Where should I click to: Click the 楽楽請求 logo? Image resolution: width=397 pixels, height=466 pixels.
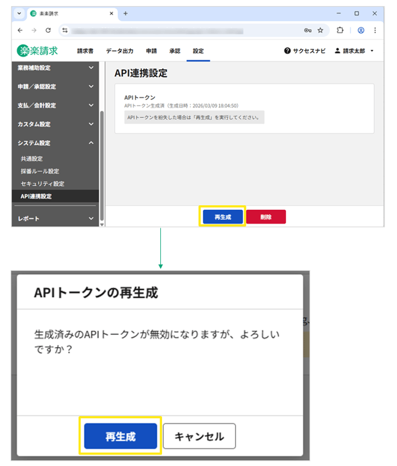coord(38,51)
